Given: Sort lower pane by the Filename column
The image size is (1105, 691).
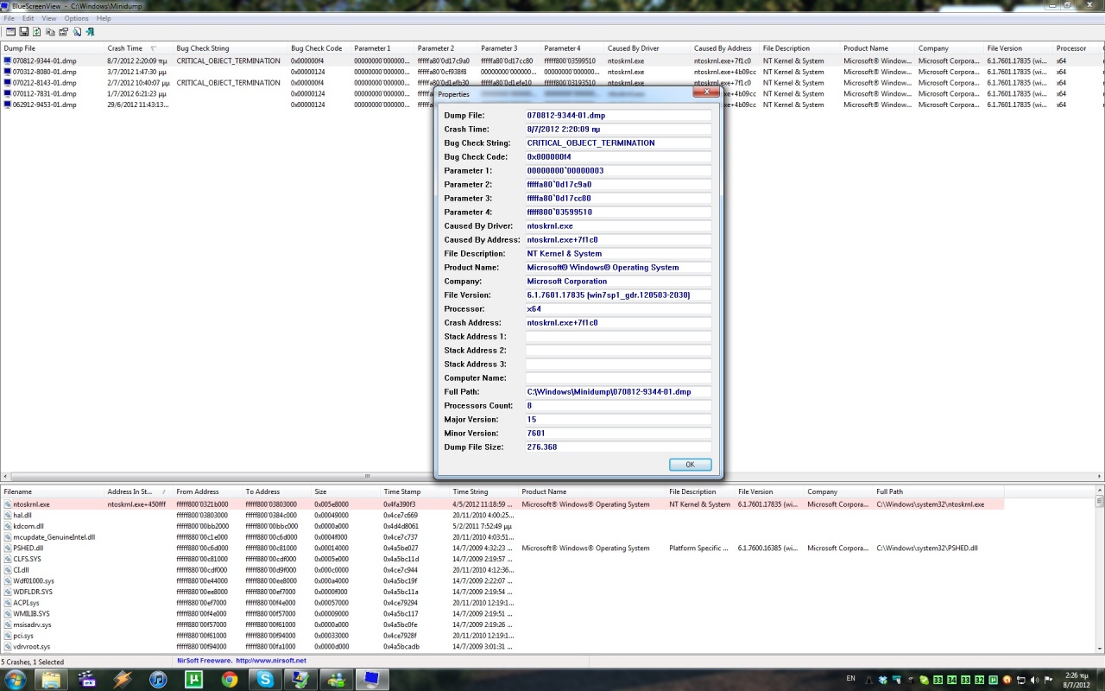Looking at the screenshot, I should 52,491.
